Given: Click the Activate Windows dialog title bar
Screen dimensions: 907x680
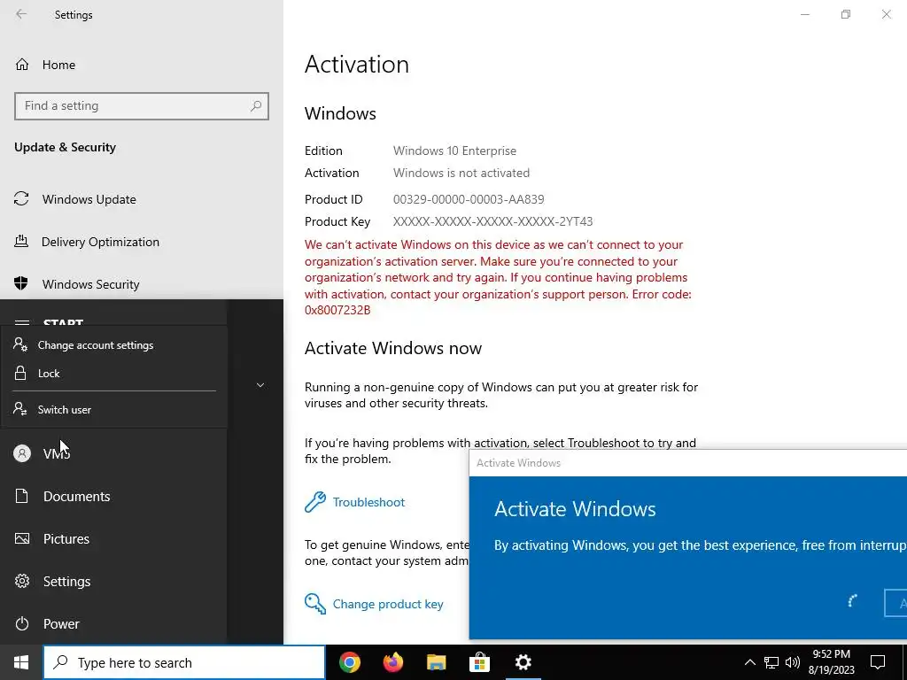Looking at the screenshot, I should pos(687,462).
